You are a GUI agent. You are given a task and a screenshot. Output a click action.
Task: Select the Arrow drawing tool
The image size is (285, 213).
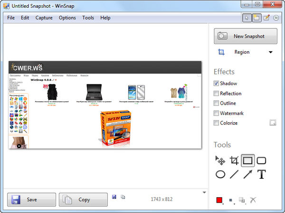[x=247, y=174]
